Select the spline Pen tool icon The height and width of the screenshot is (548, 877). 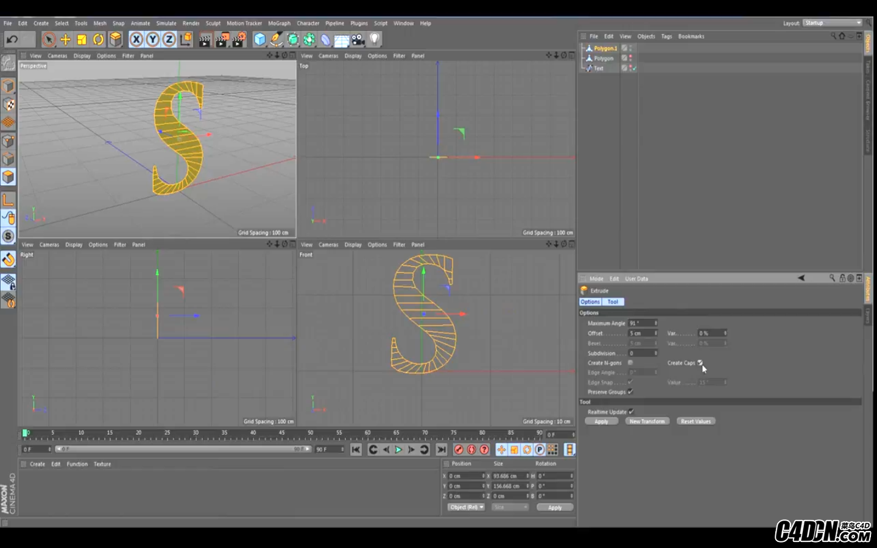276,40
